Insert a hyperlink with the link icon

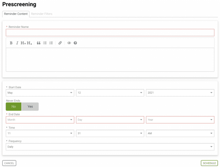pyautogui.click(x=60, y=43)
